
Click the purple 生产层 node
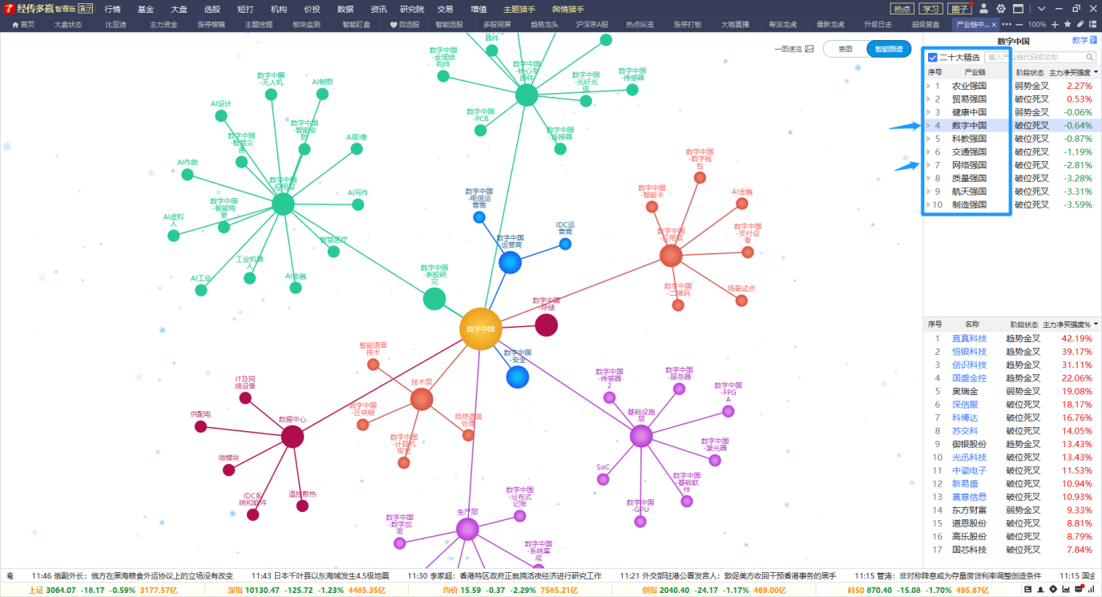coord(467,529)
